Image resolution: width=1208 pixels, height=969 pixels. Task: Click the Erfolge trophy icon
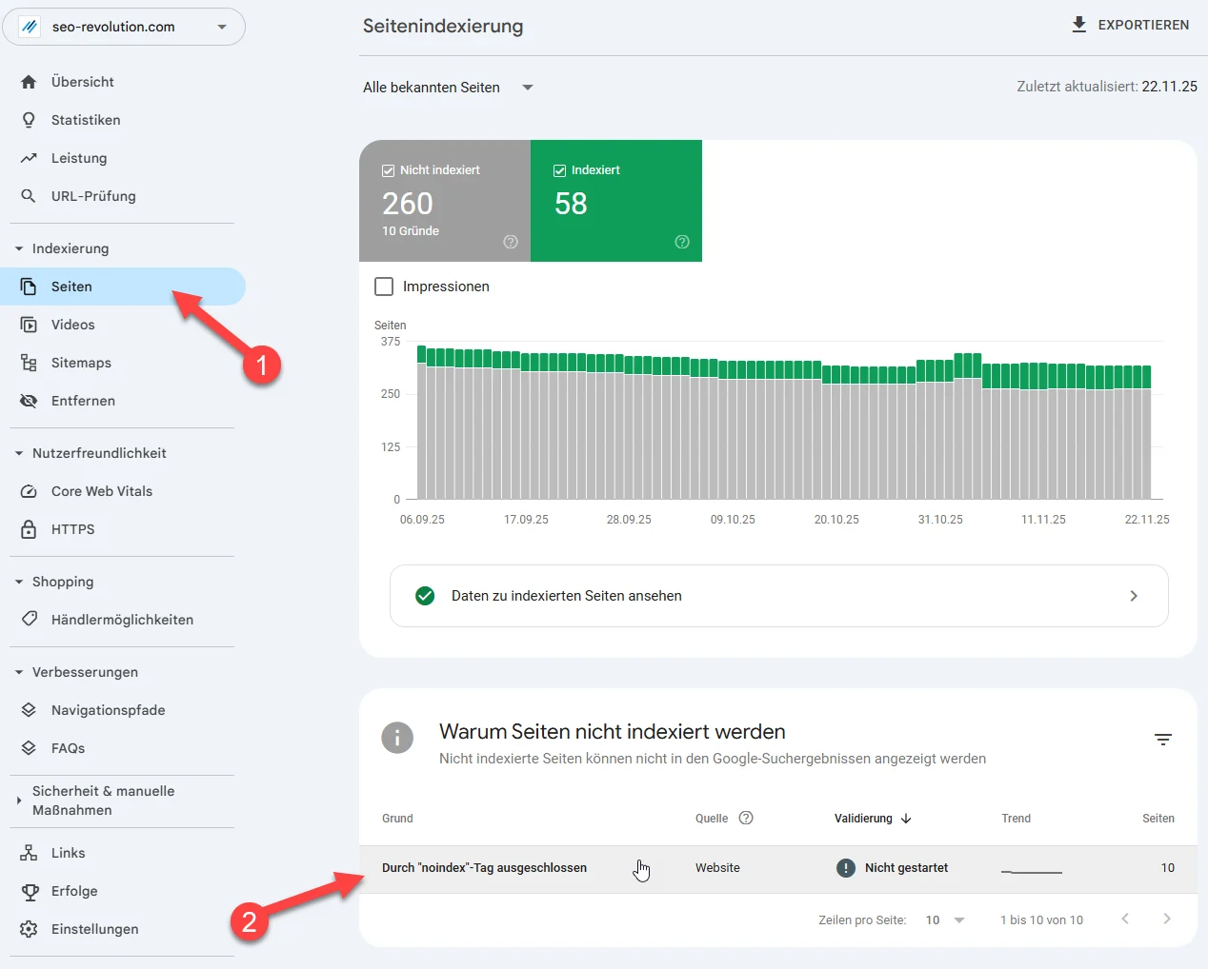coord(29,891)
